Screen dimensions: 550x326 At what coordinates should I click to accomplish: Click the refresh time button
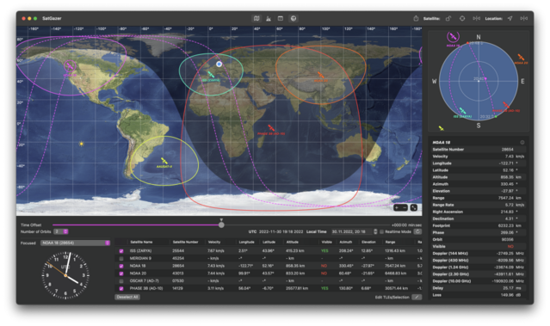coord(417,231)
